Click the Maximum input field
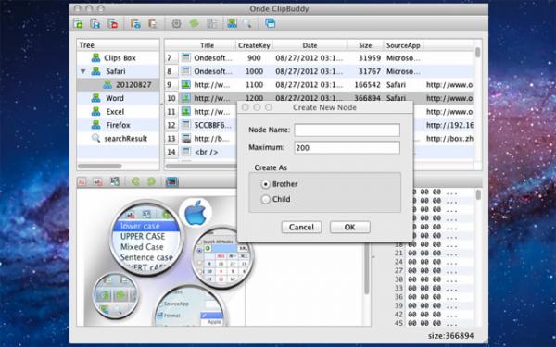The width and height of the screenshot is (556, 347). [347, 148]
